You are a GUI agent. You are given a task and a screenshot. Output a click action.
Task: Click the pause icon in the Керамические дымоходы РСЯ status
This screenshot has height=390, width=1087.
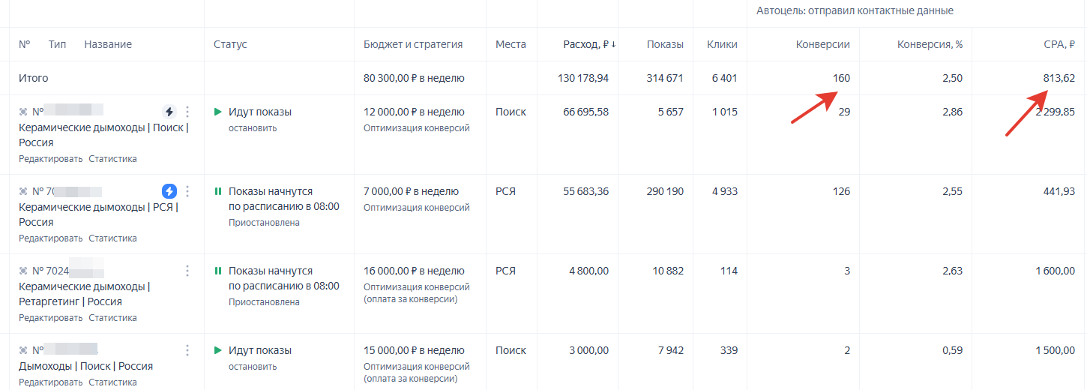[218, 191]
